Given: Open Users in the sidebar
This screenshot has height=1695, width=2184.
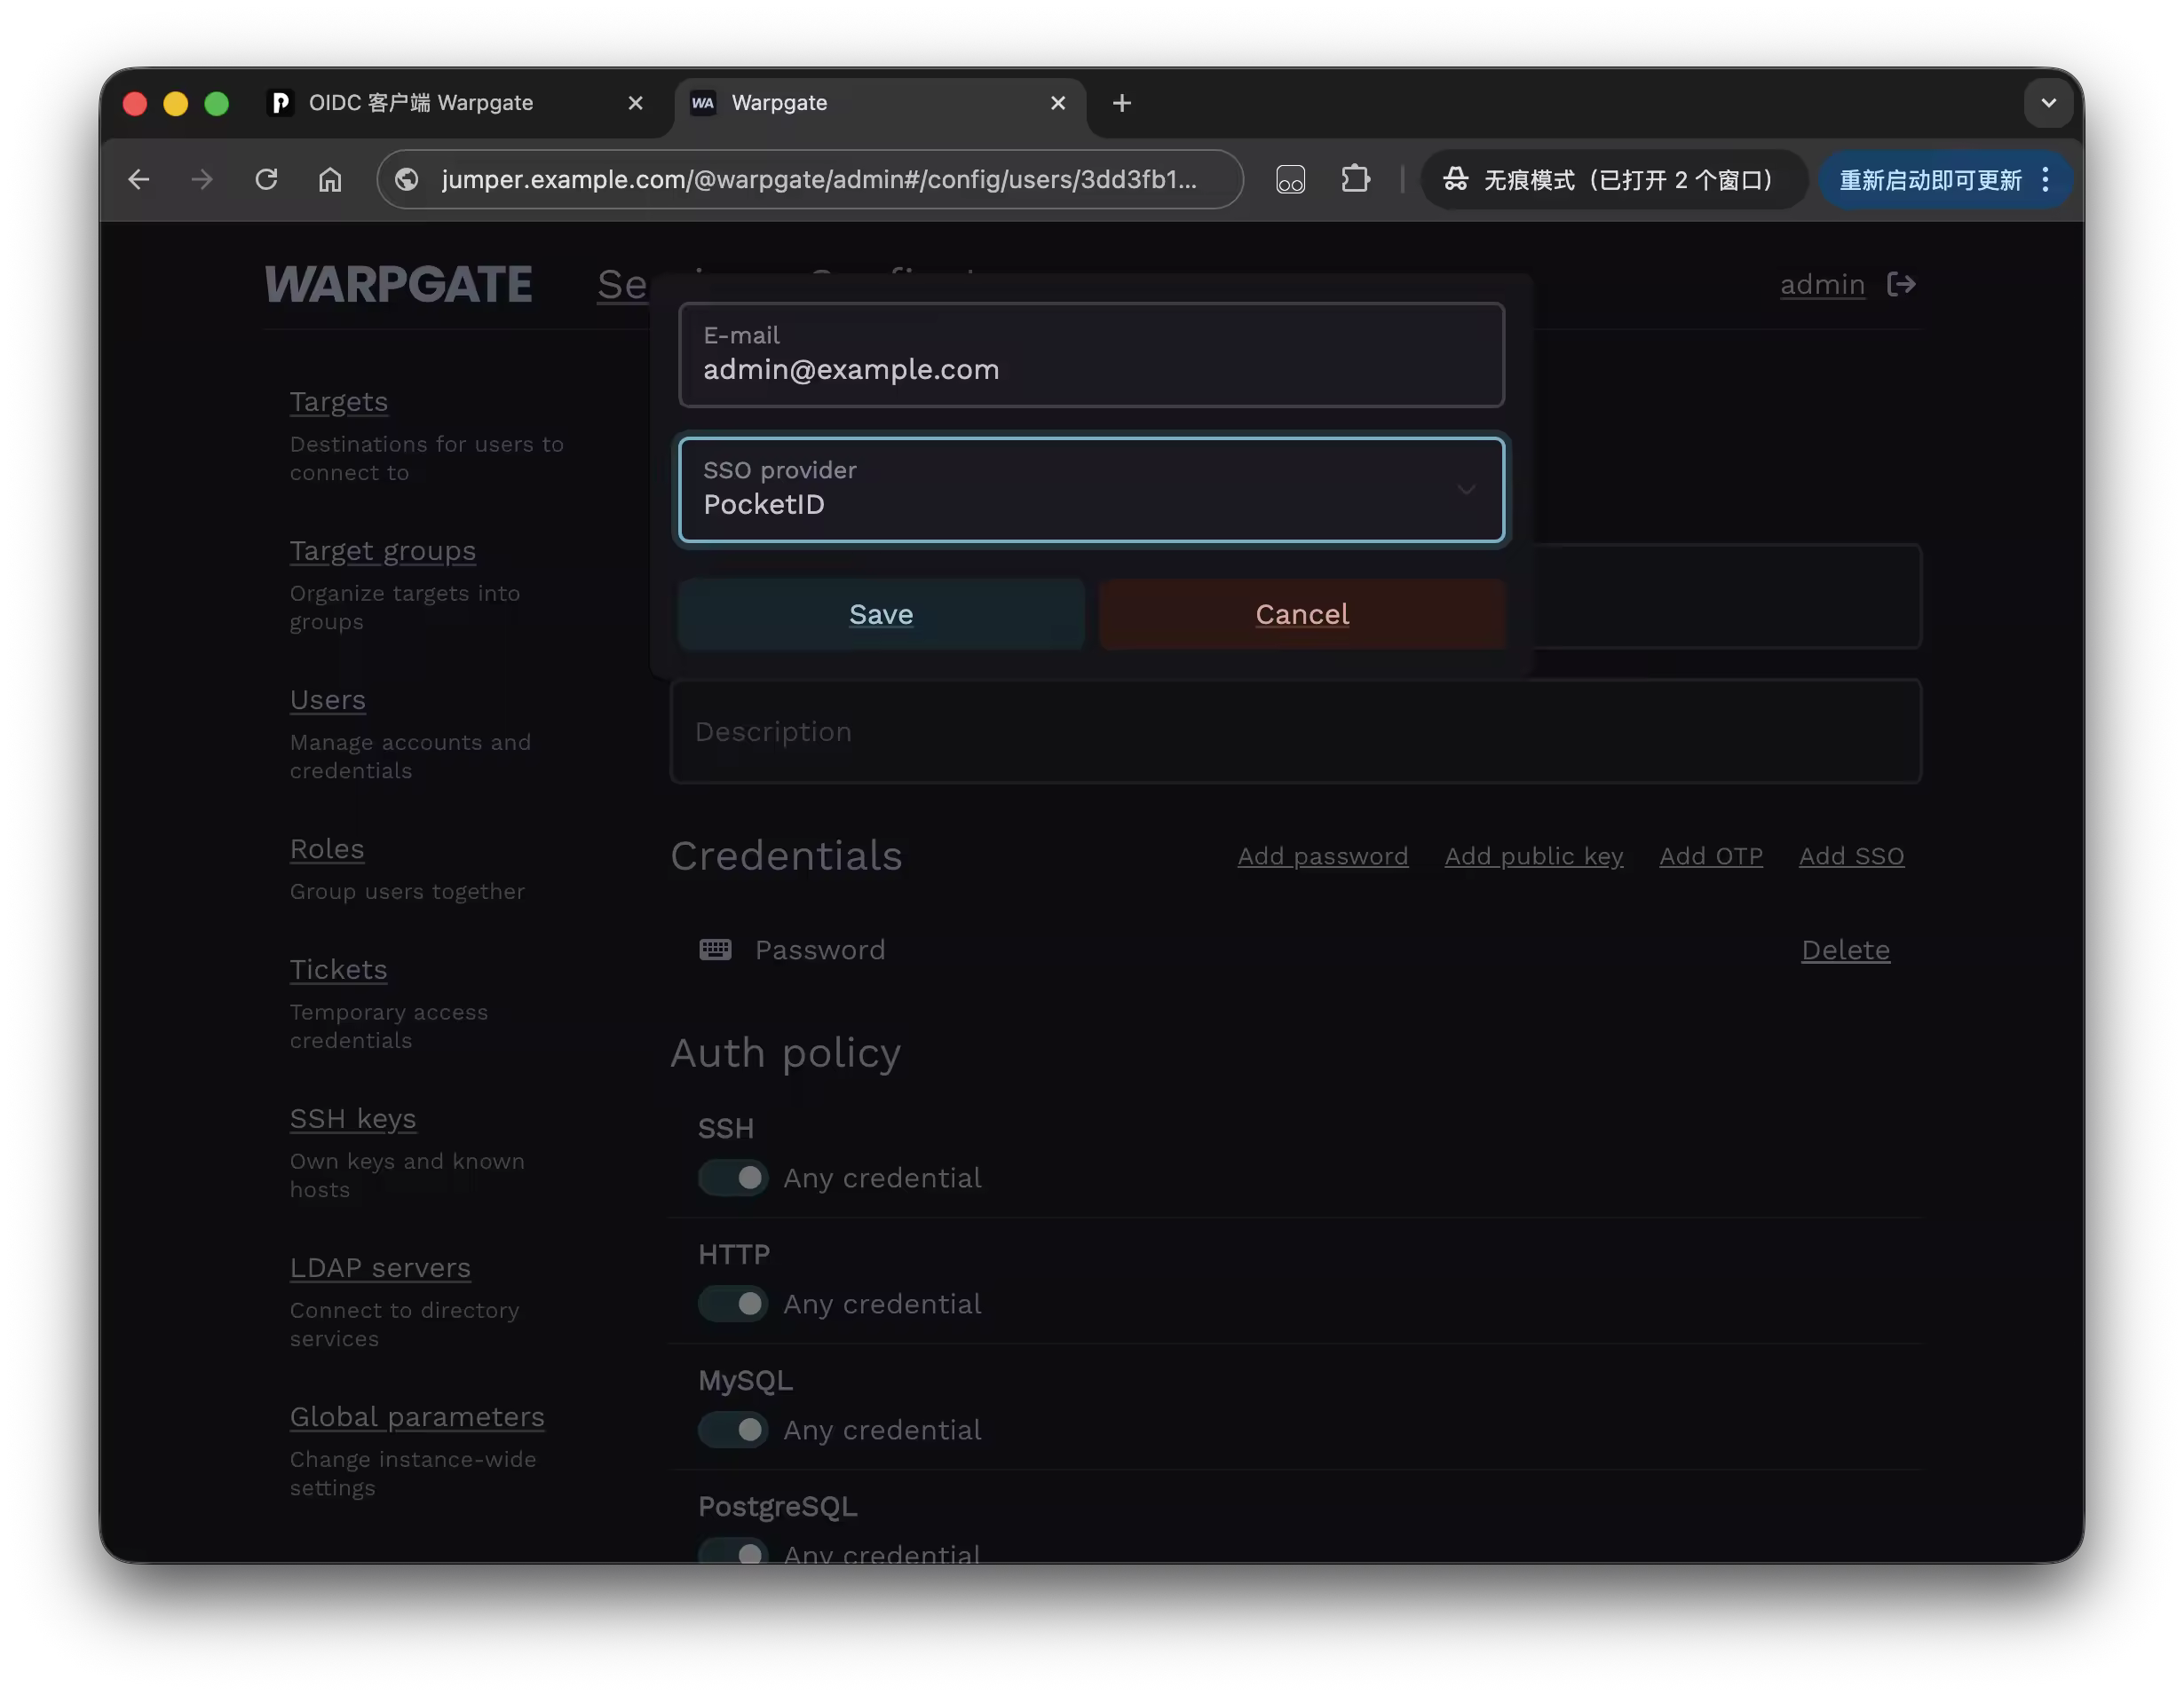Looking at the screenshot, I should [x=327, y=699].
